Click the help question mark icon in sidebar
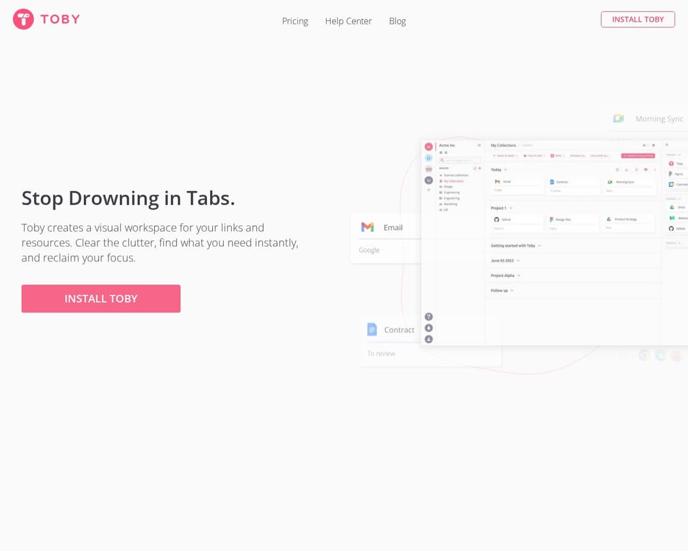688x551 pixels. click(429, 317)
